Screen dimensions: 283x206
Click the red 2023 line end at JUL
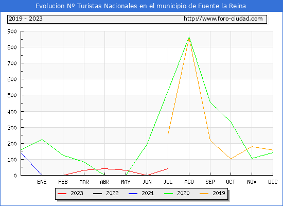point(168,168)
